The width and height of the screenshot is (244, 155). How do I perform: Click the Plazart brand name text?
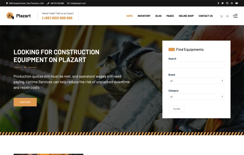(x=23, y=16)
